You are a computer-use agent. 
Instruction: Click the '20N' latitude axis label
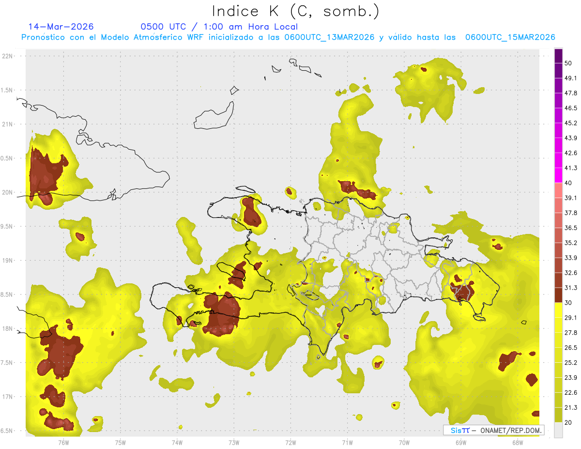click(8, 192)
